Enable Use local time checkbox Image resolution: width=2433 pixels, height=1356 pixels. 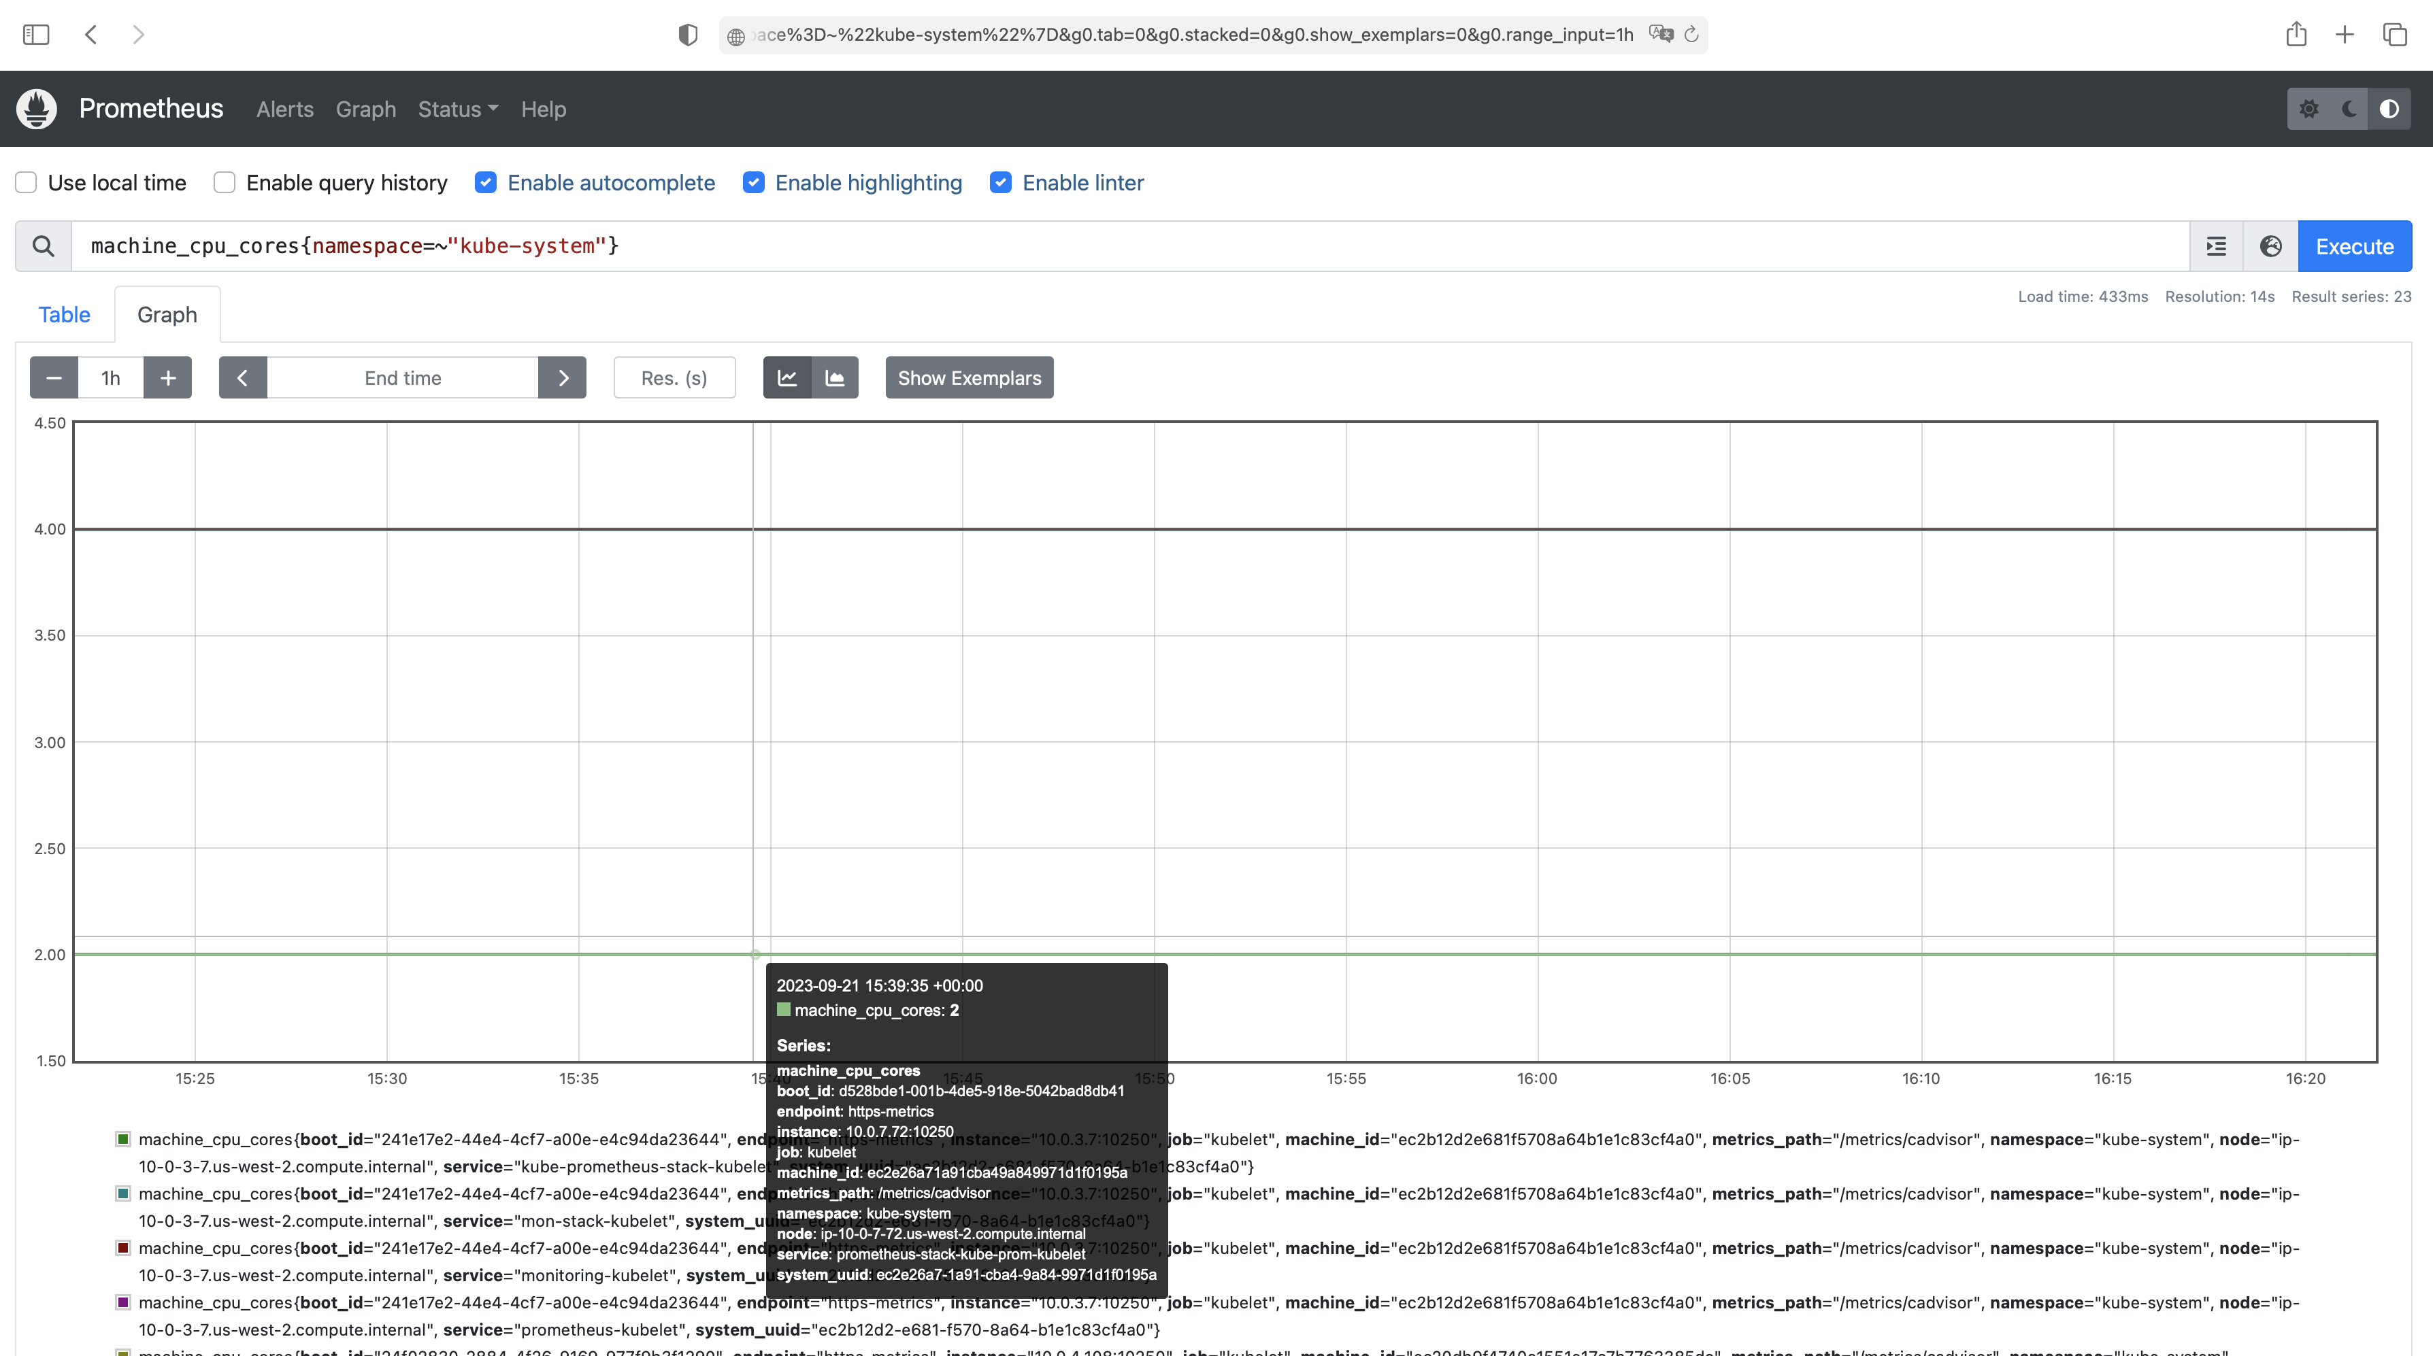(27, 182)
